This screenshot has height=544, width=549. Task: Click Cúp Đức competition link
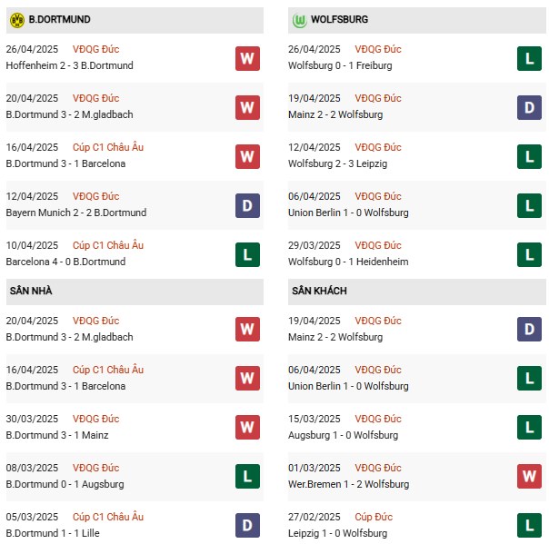[x=380, y=517]
